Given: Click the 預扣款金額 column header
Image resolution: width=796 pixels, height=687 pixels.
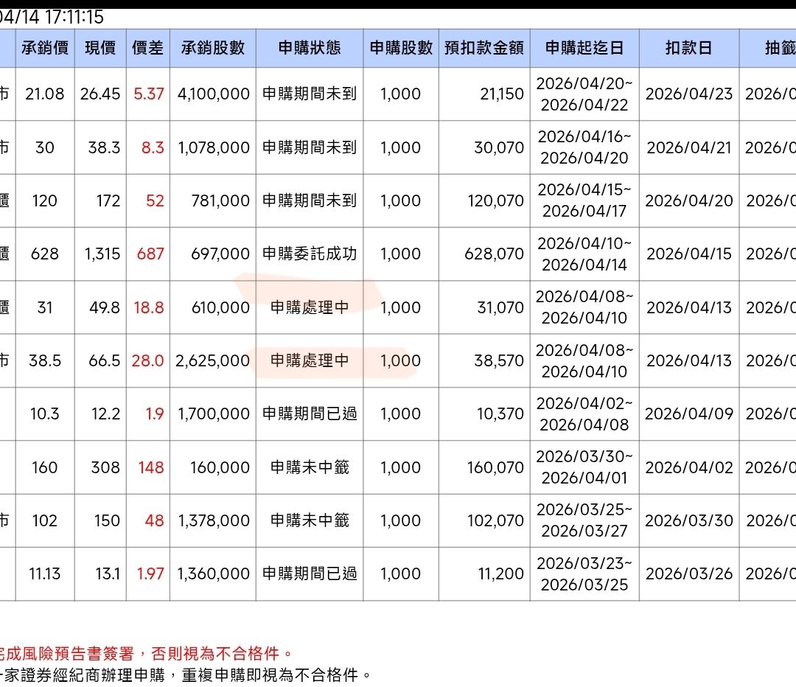Looking at the screenshot, I should [484, 48].
